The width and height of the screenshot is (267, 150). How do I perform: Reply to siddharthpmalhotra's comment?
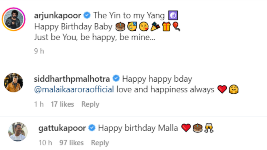(90, 104)
